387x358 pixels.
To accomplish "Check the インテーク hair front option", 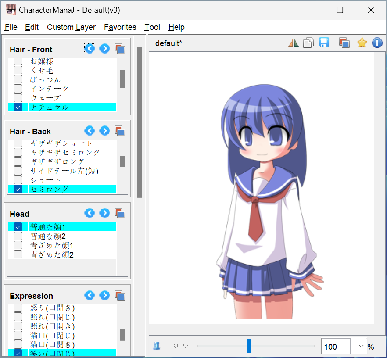I will [x=18, y=89].
